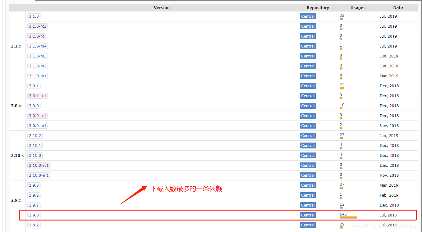422x232 pixels.
Task: Click Central badge in 2.10.2 row
Action: [308, 136]
